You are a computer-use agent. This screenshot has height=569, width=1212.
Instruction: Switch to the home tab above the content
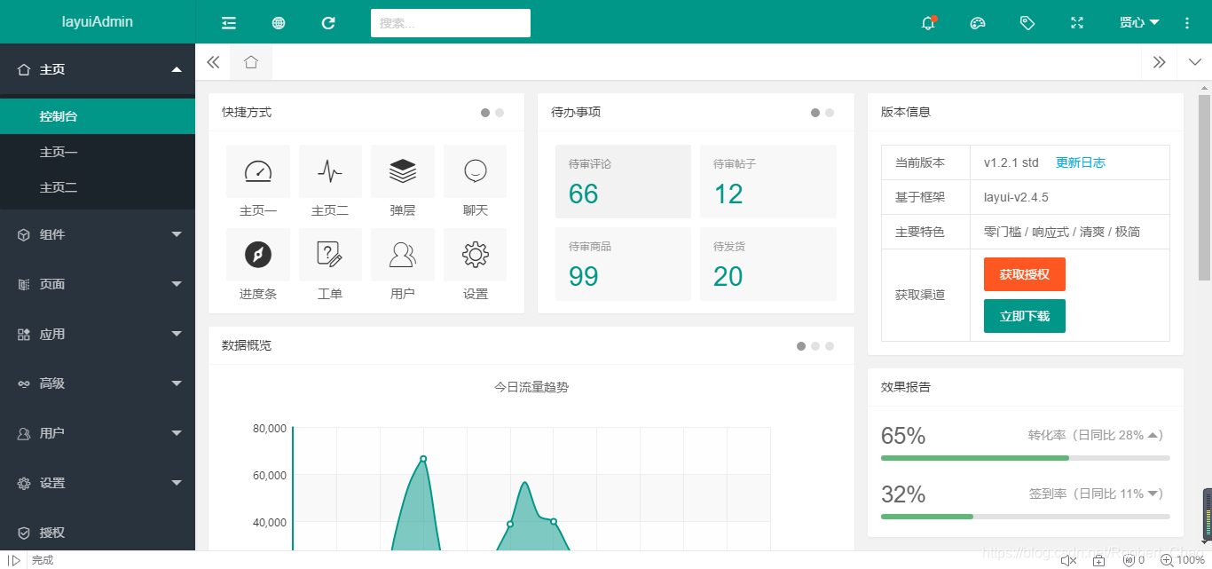point(251,62)
